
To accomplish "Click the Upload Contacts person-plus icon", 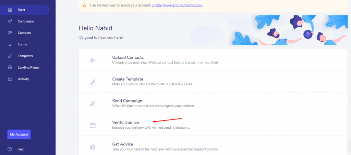I will click(x=93, y=60).
